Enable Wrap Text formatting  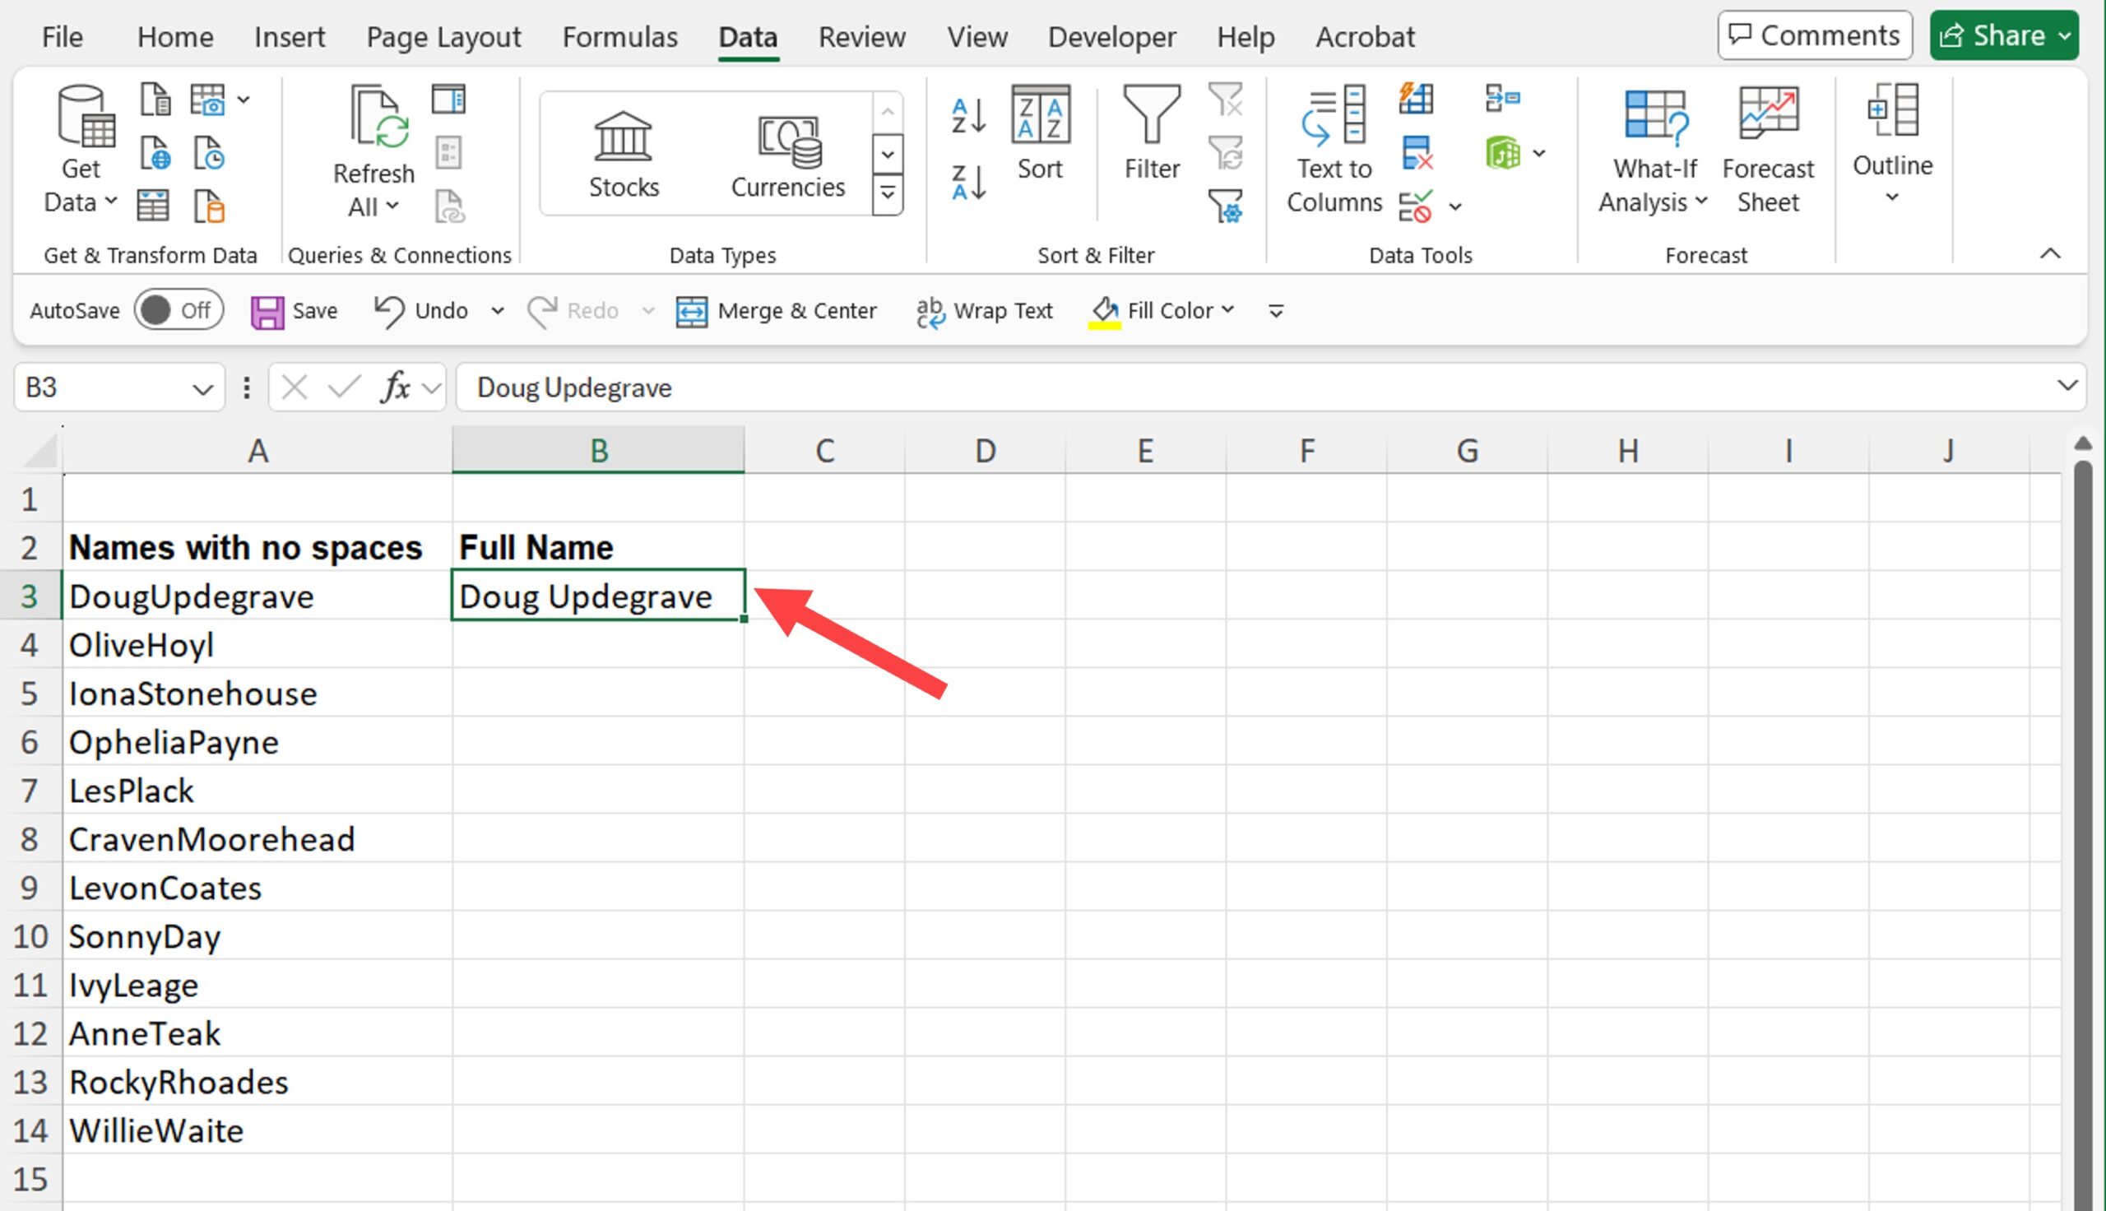click(985, 310)
